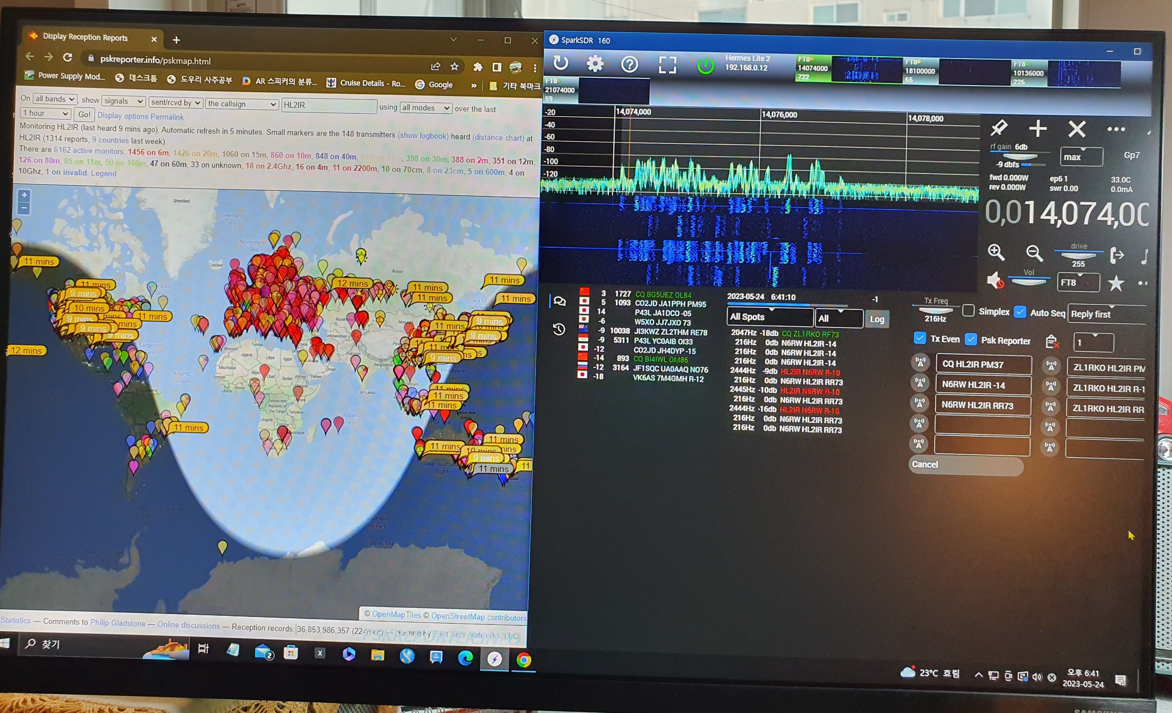Screen dimensions: 1172x713
Task: Open the spot history clock icon
Action: pos(559,329)
